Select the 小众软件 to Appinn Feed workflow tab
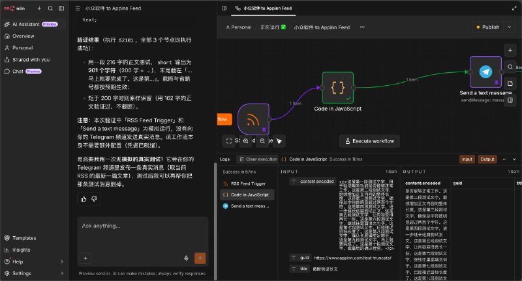The image size is (522, 281). pos(264,8)
